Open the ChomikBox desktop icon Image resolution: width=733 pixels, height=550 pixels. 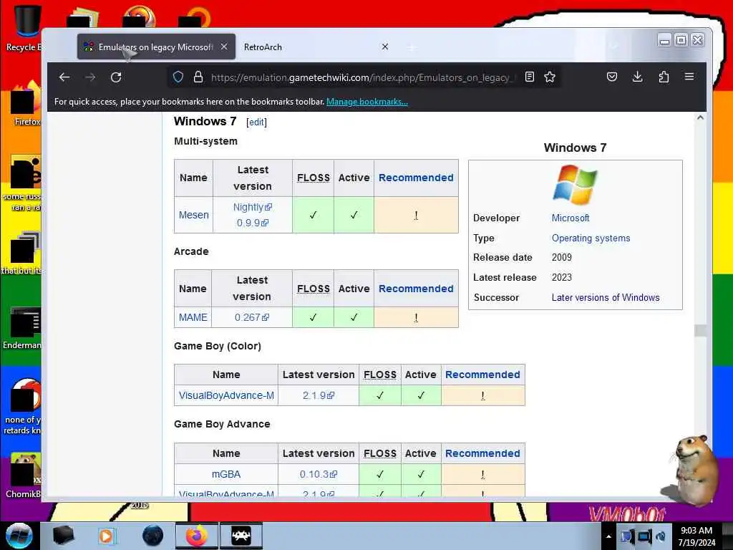[x=24, y=476]
